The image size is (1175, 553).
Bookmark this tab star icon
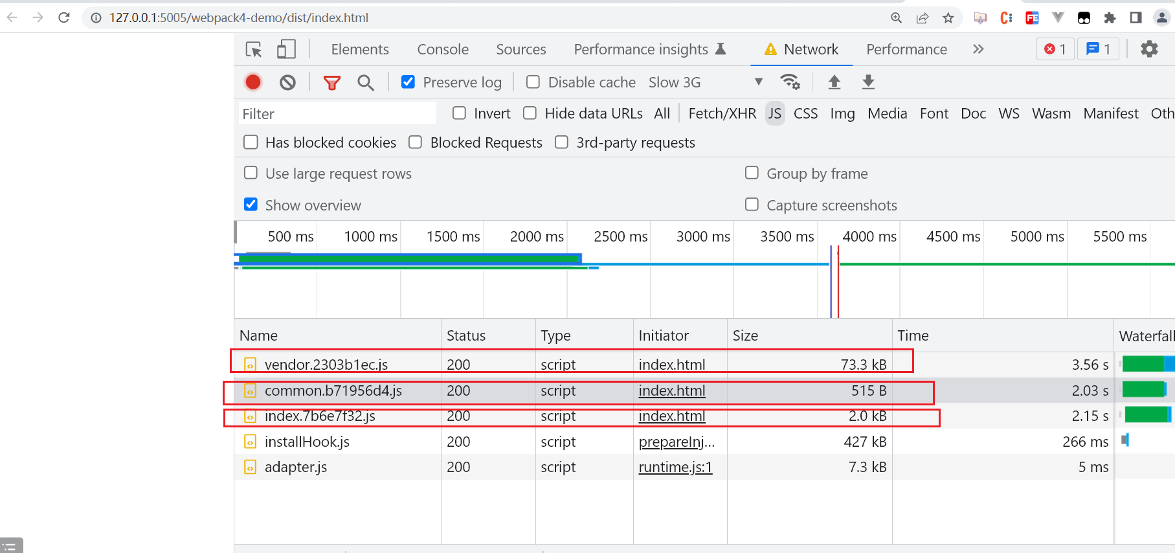948,18
